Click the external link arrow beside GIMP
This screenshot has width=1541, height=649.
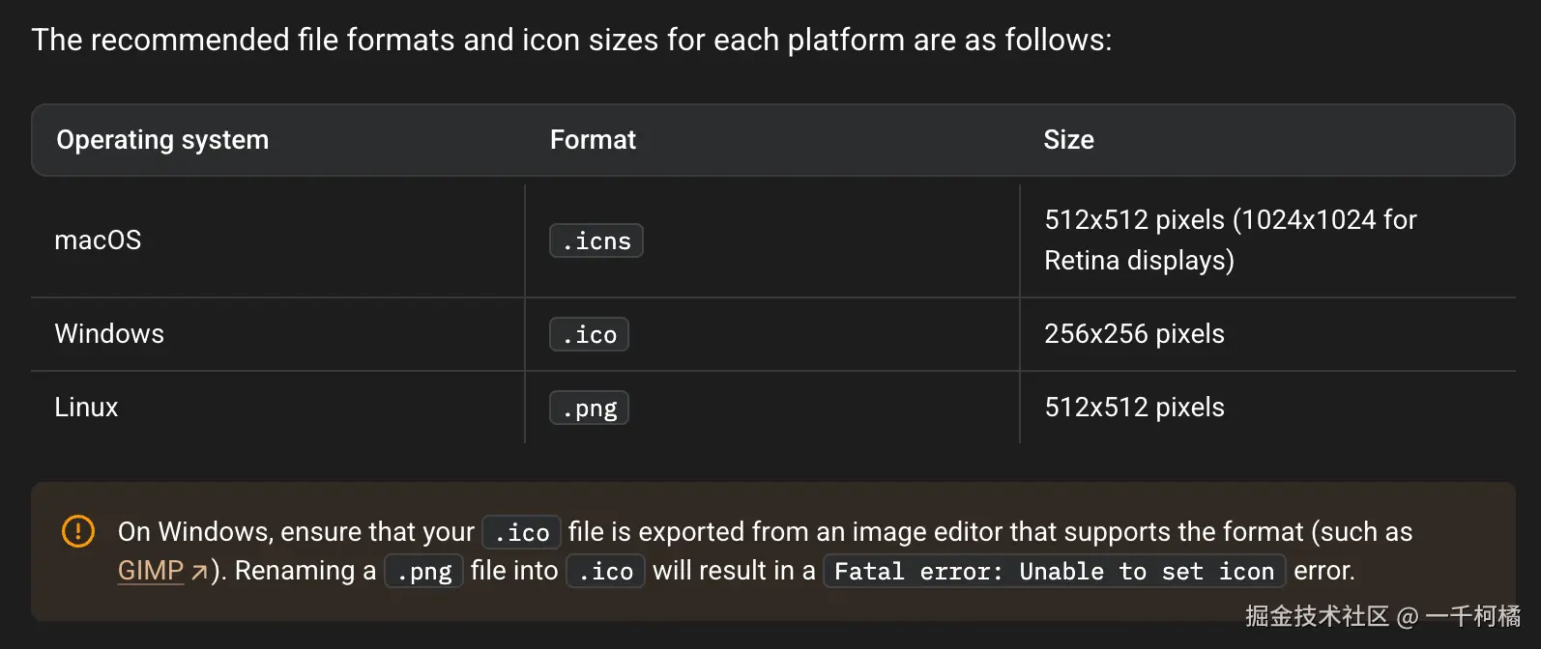click(199, 573)
